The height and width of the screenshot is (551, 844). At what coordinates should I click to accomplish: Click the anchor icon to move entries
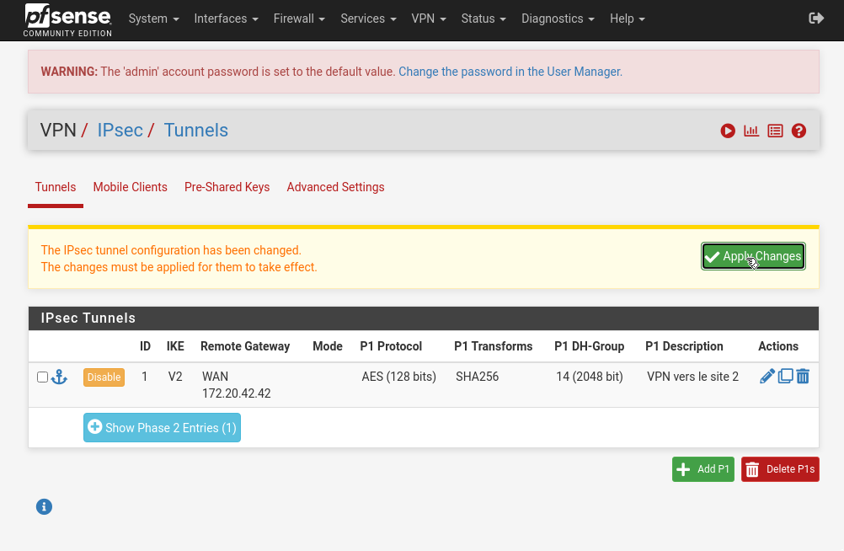[59, 377]
